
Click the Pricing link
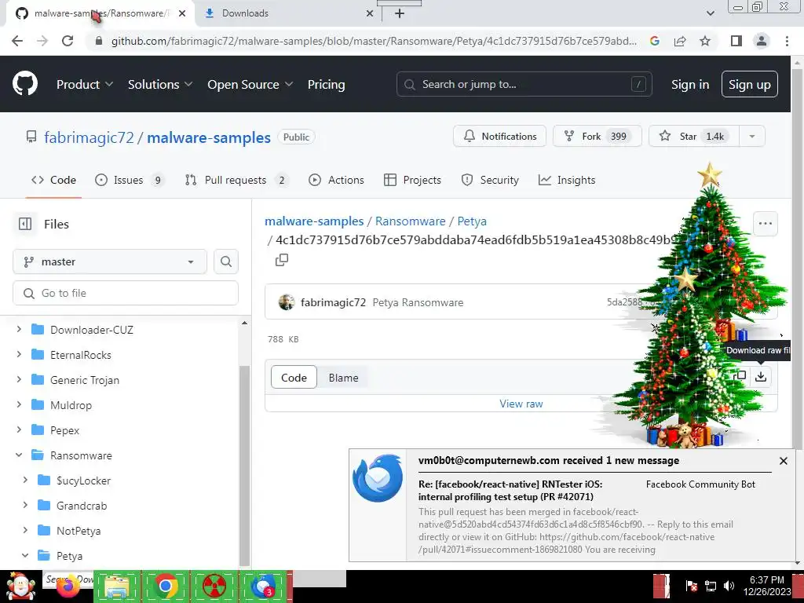click(326, 85)
